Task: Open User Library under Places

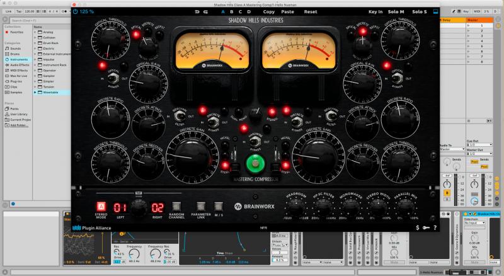Action: pos(16,114)
